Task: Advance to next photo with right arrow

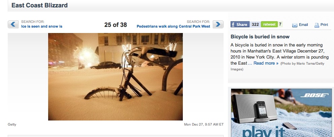Action: point(218,24)
